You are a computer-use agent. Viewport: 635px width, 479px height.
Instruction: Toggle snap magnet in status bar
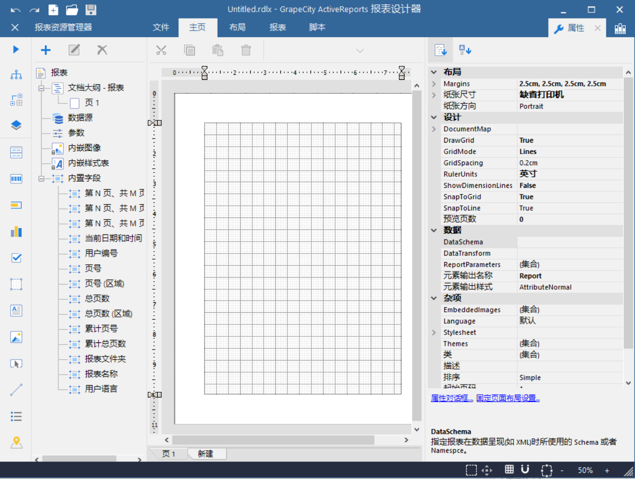click(x=525, y=469)
